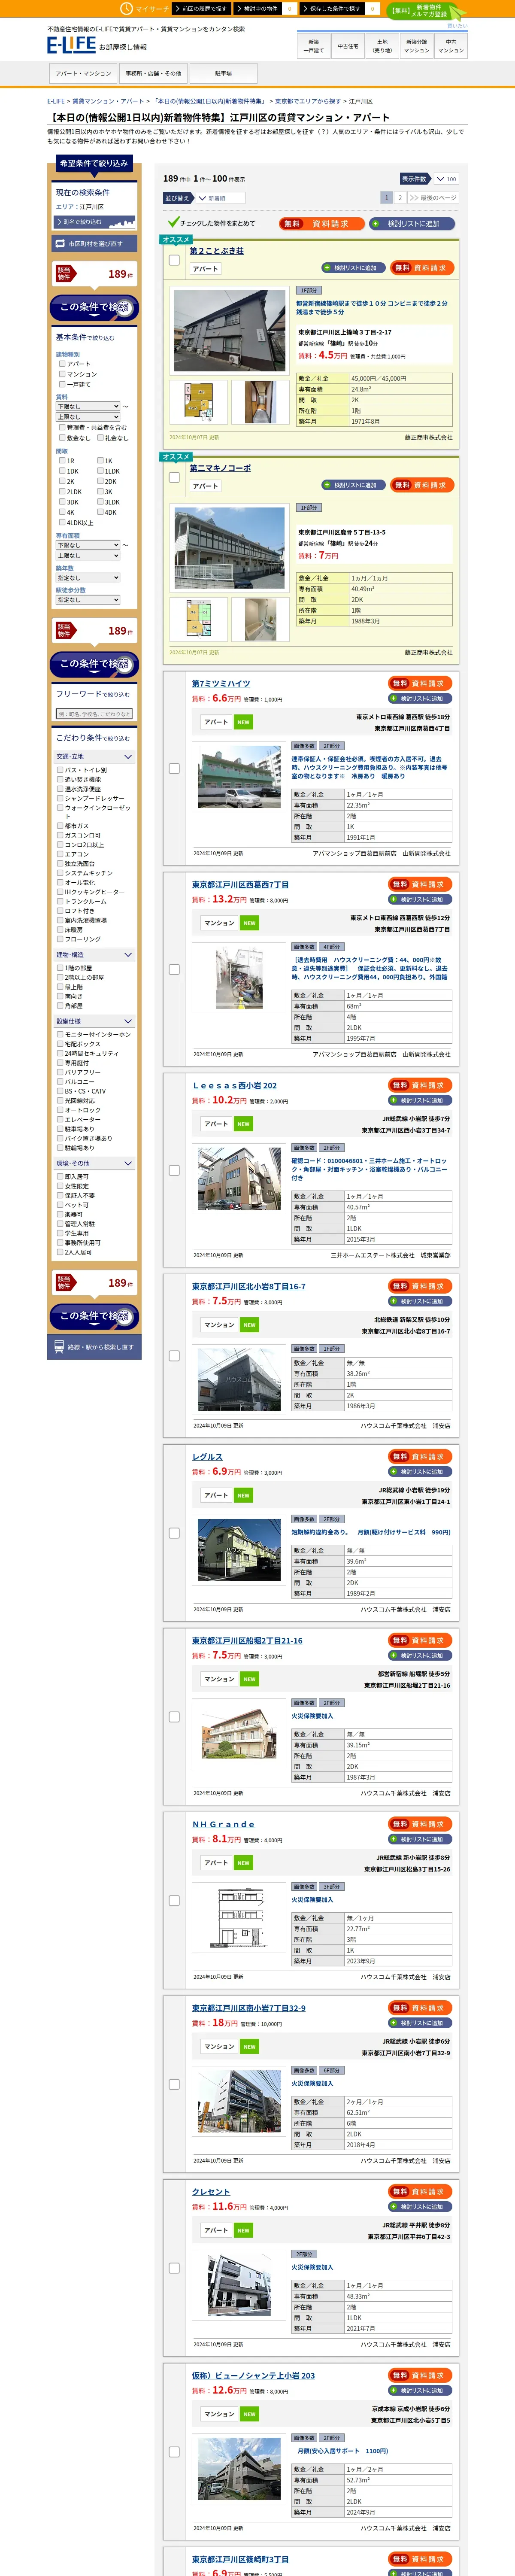The image size is (515, 2576).
Task: Click the train icon for 路線・駅から検索し直す
Action: [59, 1347]
